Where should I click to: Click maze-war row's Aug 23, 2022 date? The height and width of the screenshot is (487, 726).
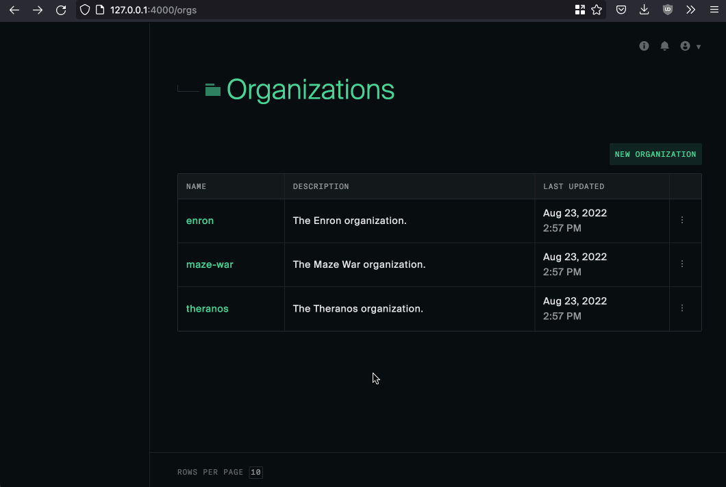[575, 257]
